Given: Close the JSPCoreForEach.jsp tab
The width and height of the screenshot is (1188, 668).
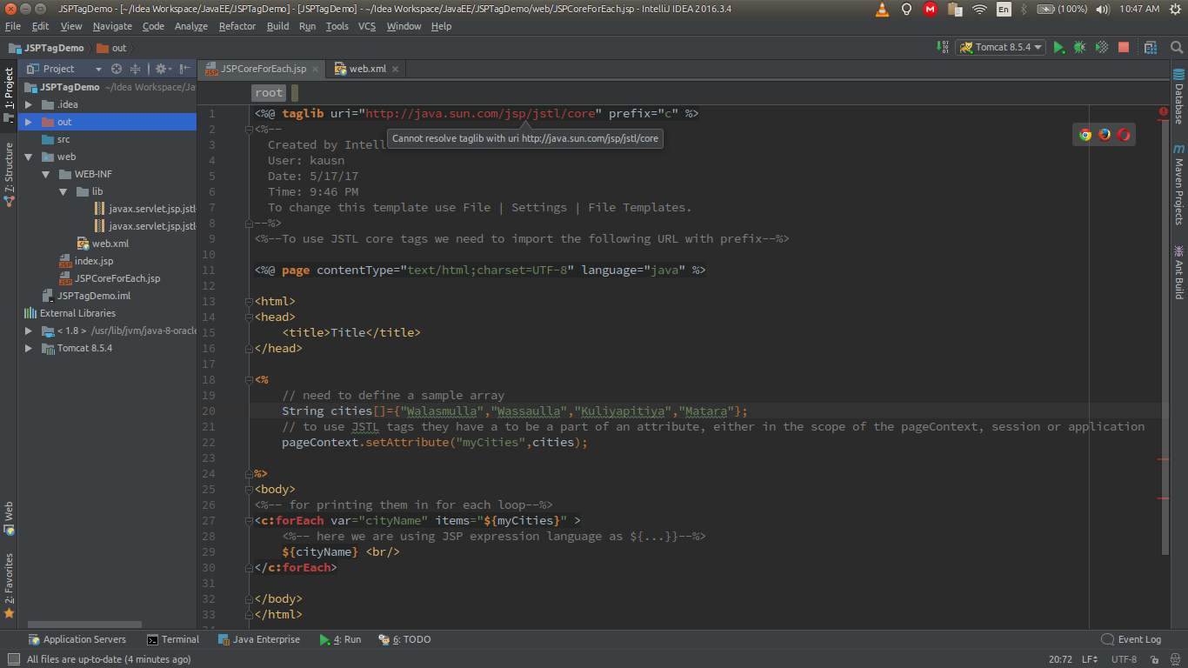Looking at the screenshot, I should [316, 69].
